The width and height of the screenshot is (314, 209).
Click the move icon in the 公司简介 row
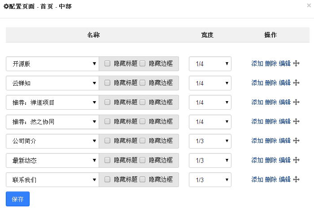(296, 141)
